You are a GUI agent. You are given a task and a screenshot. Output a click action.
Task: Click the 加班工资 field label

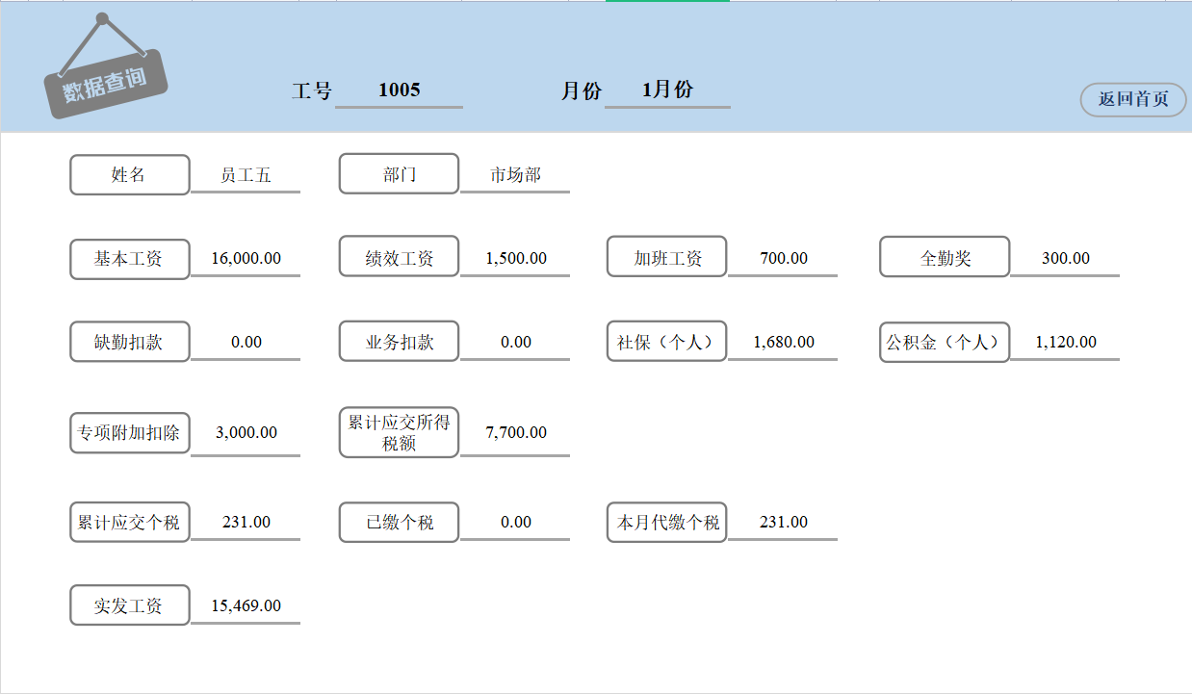point(666,257)
